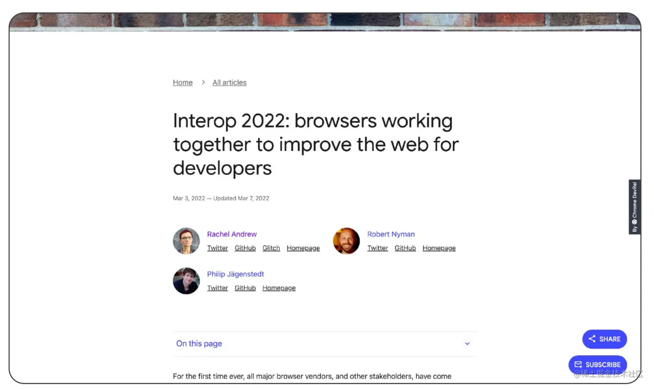Go to All articles breadcrumb
Image resolution: width=654 pixels, height=389 pixels.
(x=229, y=82)
